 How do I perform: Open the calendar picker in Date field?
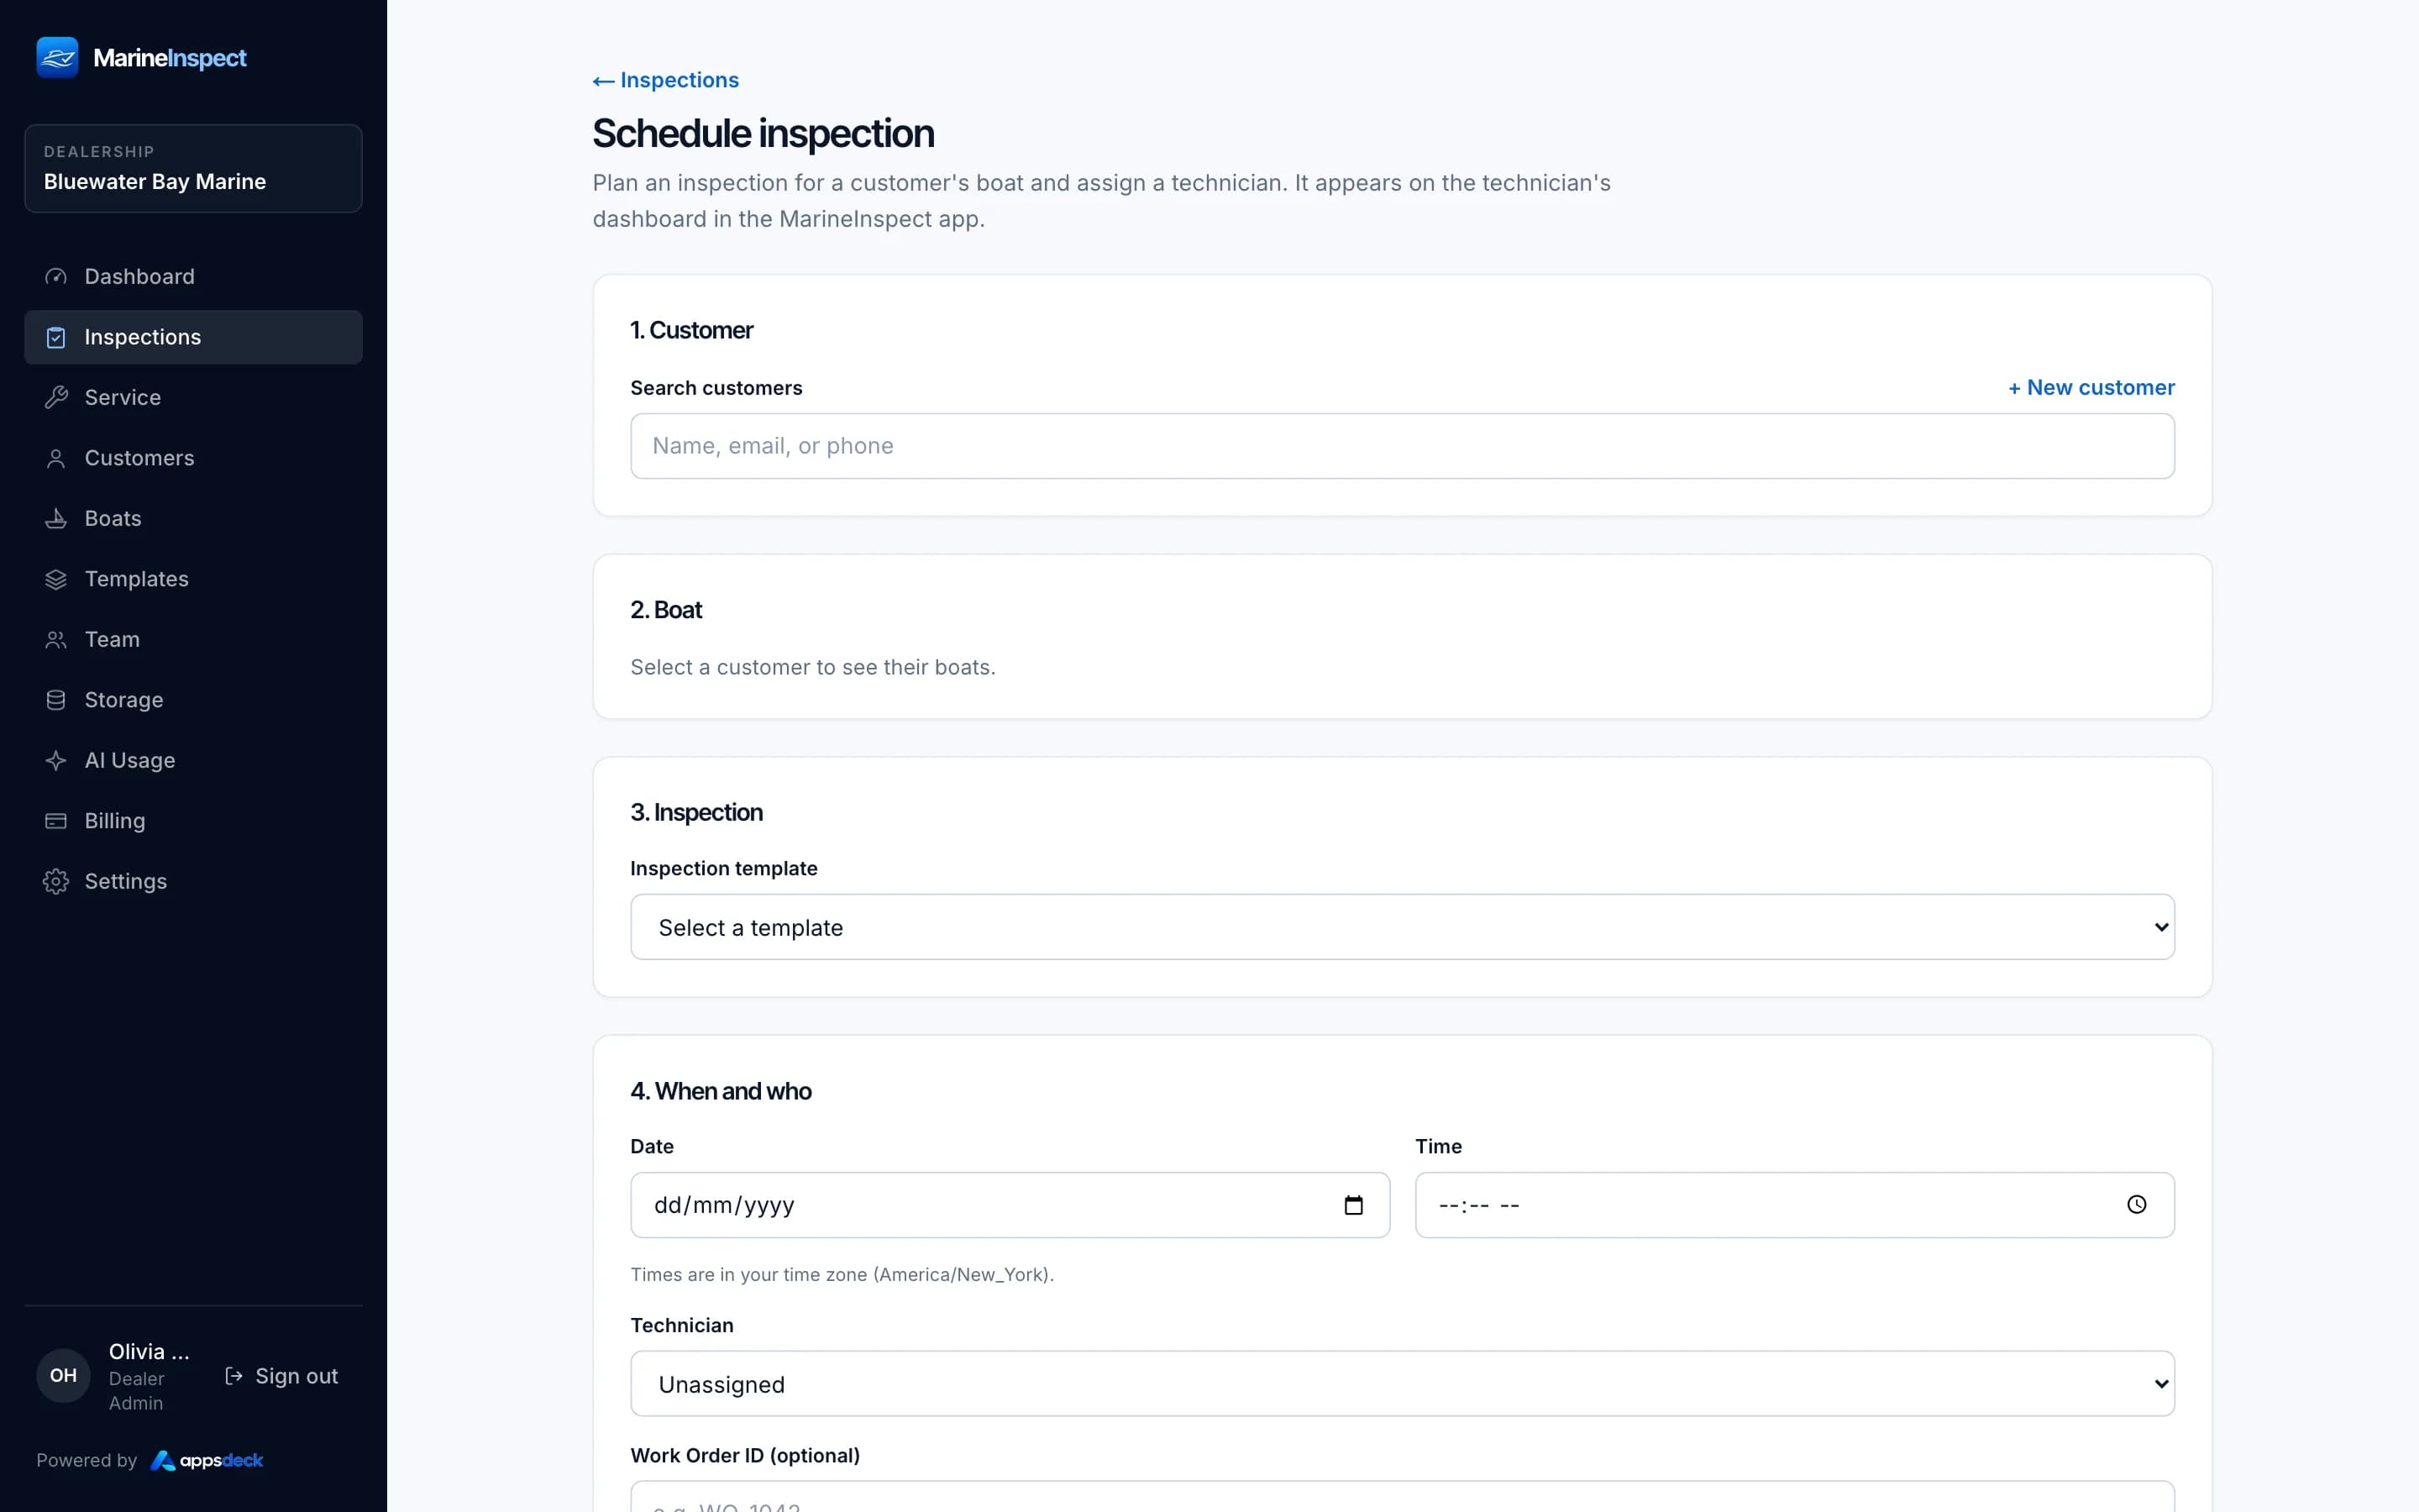click(x=1353, y=1205)
